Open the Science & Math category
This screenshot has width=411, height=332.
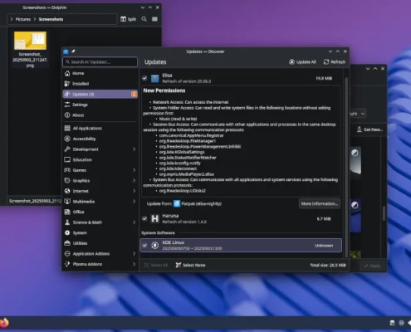[100, 222]
